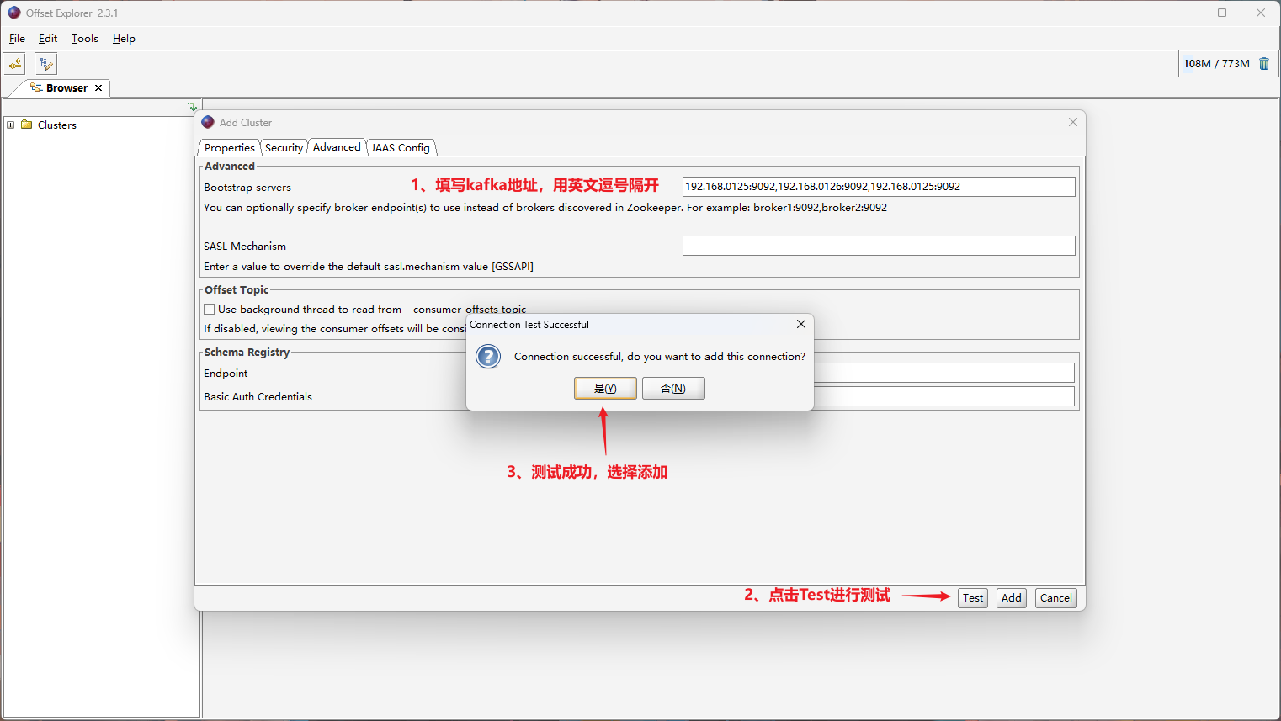
Task: Toggle the background thread for __consumer_offsets checkbox
Action: tap(209, 310)
